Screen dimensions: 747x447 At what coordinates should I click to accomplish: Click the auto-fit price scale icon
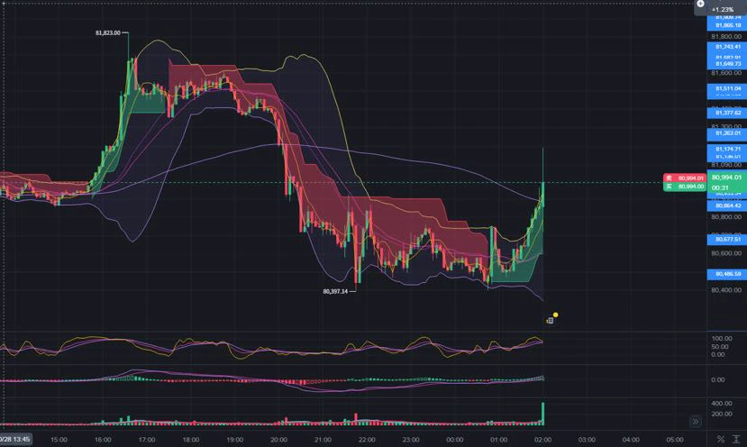[736, 439]
